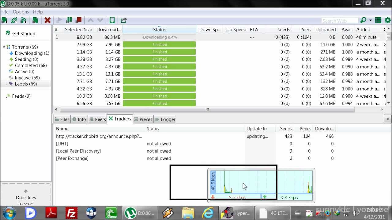The image size is (392, 220).
Task: Sort by Uploaded column header
Action: [326, 29]
